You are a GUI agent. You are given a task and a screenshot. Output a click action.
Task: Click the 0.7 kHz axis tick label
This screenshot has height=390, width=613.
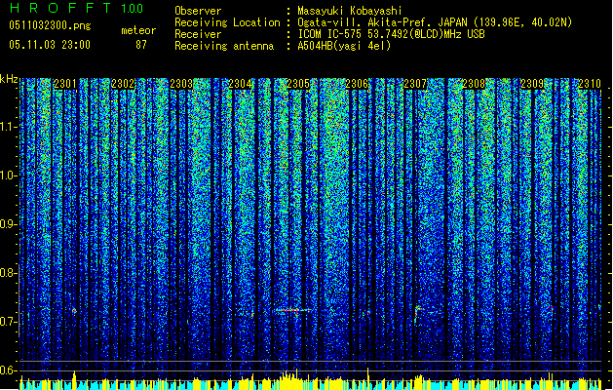9,322
